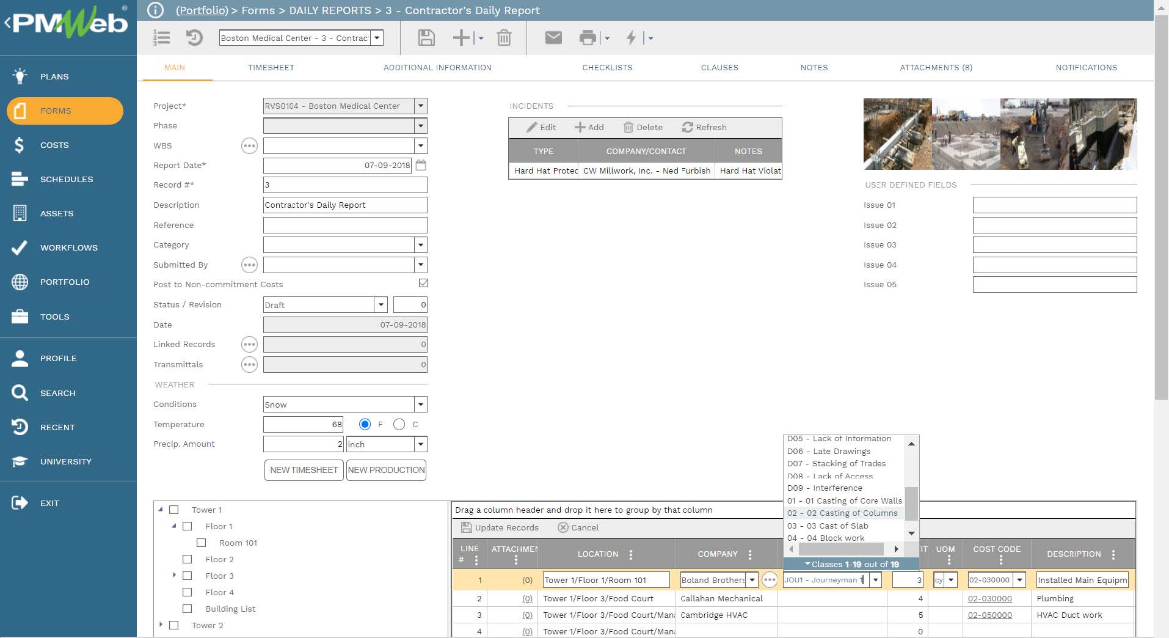1169x638 pixels.
Task: Open the PLANS sidebar section
Action: click(54, 76)
